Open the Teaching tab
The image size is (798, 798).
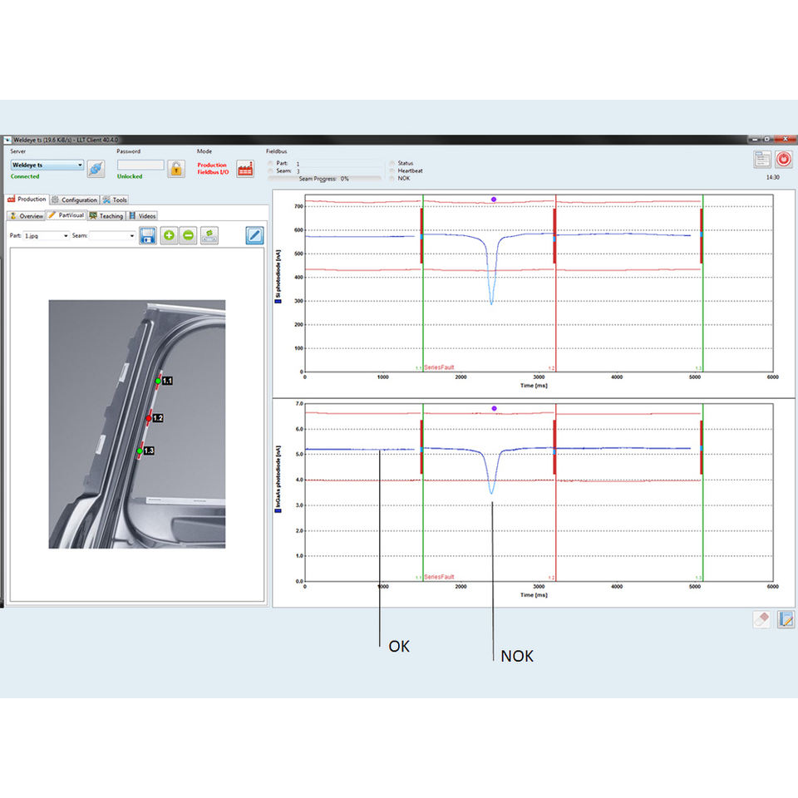click(x=106, y=216)
